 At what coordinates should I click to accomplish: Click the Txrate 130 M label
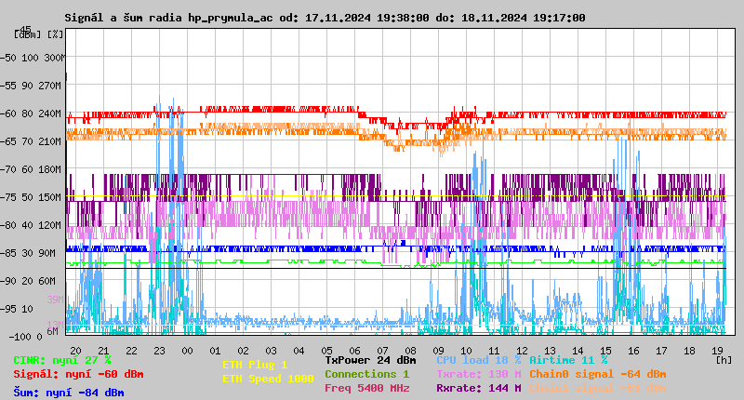click(x=479, y=374)
